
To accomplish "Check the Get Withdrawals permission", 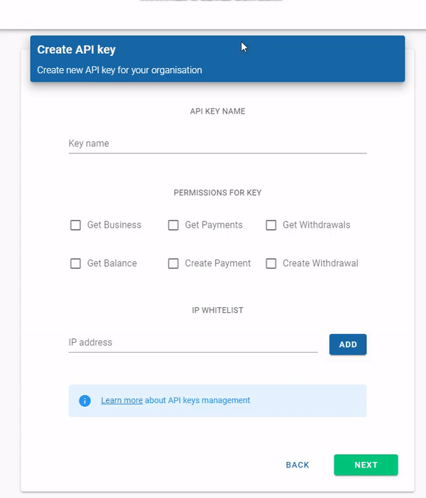I will 271,225.
